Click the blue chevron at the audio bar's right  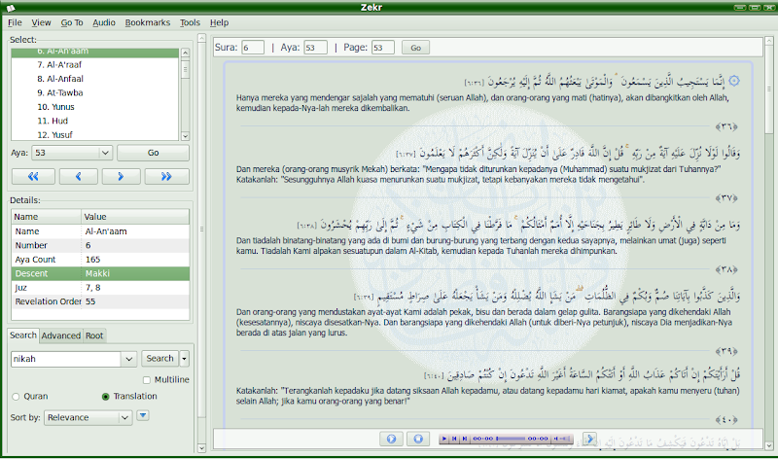[590, 439]
